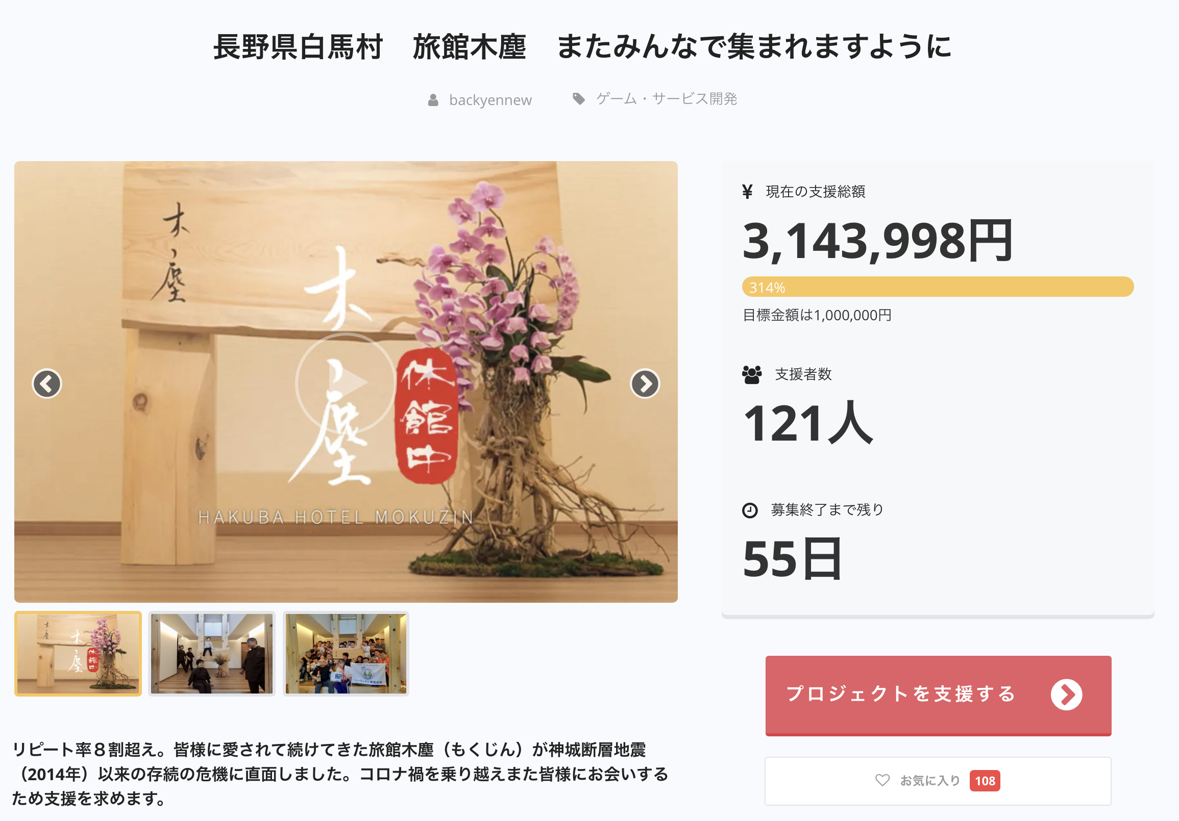Select second thumbnail of hallway staff

tap(212, 654)
